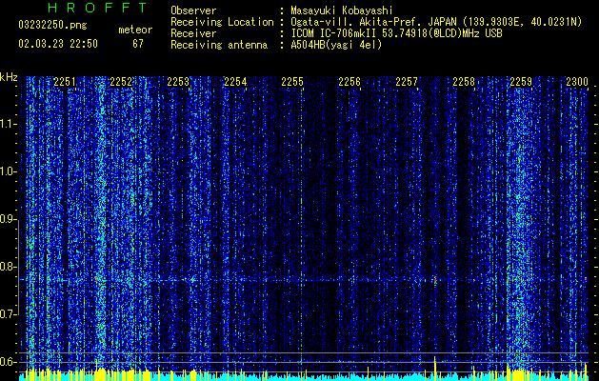Screen dimensions: 599x381
Task: Select the filename 03232250.png
Action: point(52,26)
